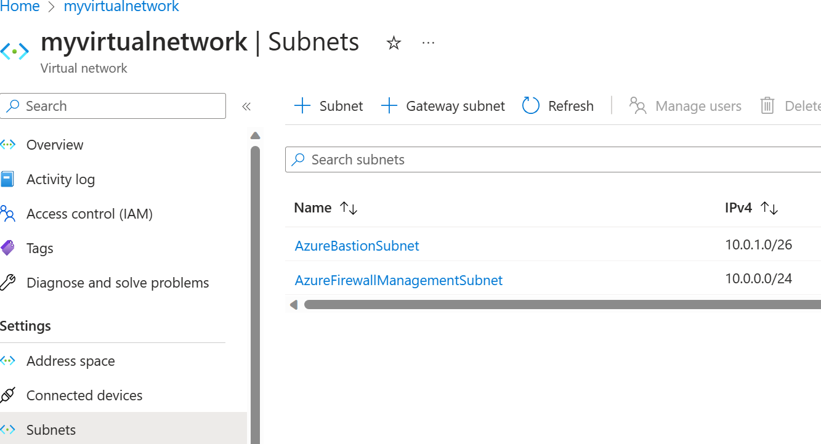Click the Activity log book icon
This screenshot has width=821, height=444.
click(x=7, y=179)
